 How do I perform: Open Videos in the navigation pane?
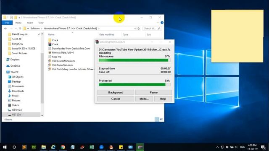16,105
